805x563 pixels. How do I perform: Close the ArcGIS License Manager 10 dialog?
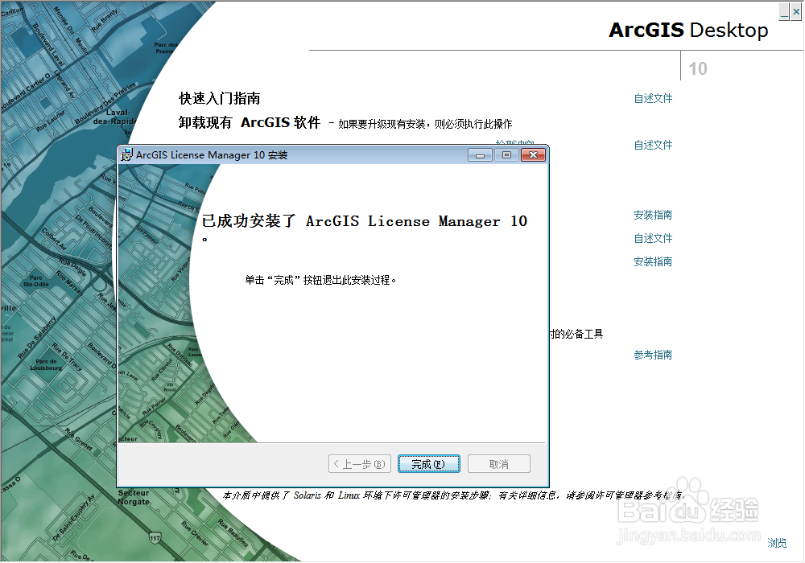click(534, 155)
